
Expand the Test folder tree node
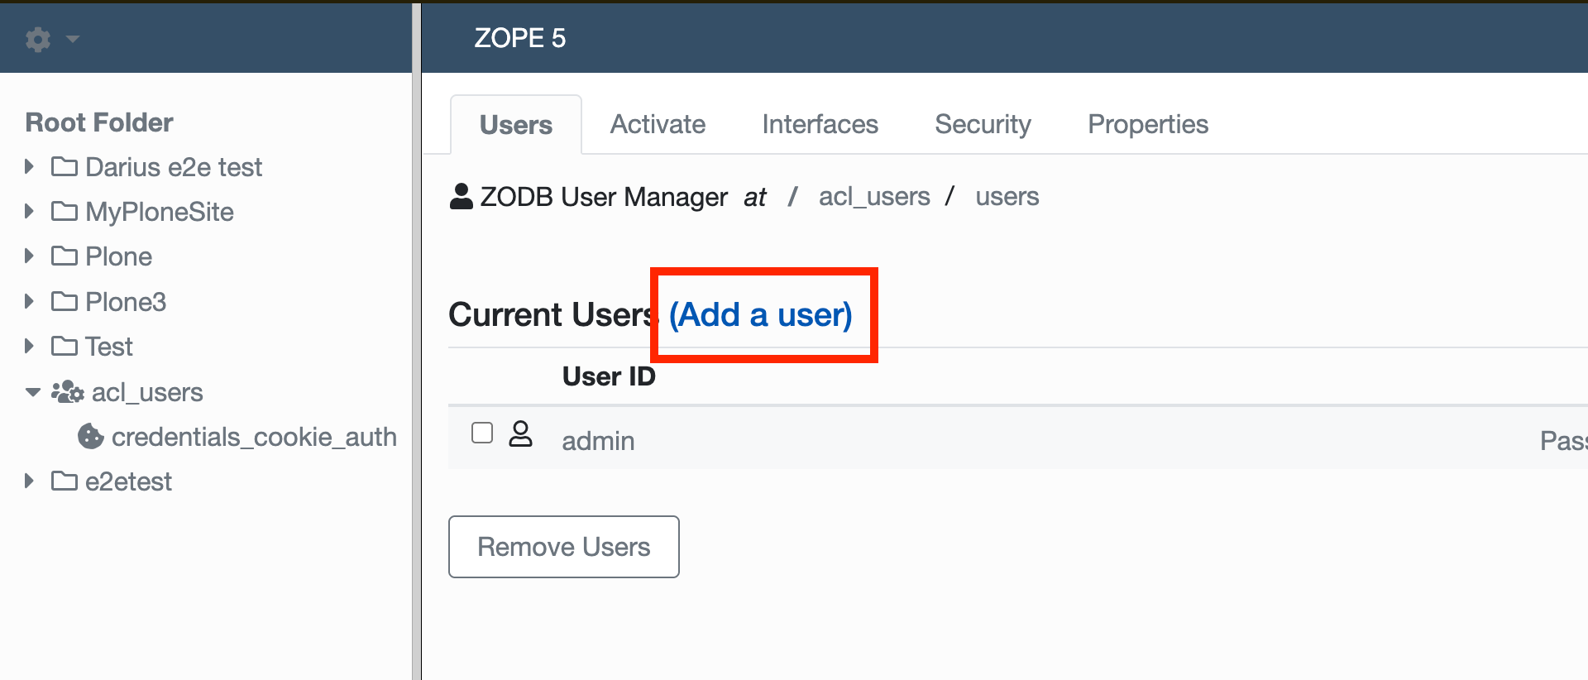[30, 346]
